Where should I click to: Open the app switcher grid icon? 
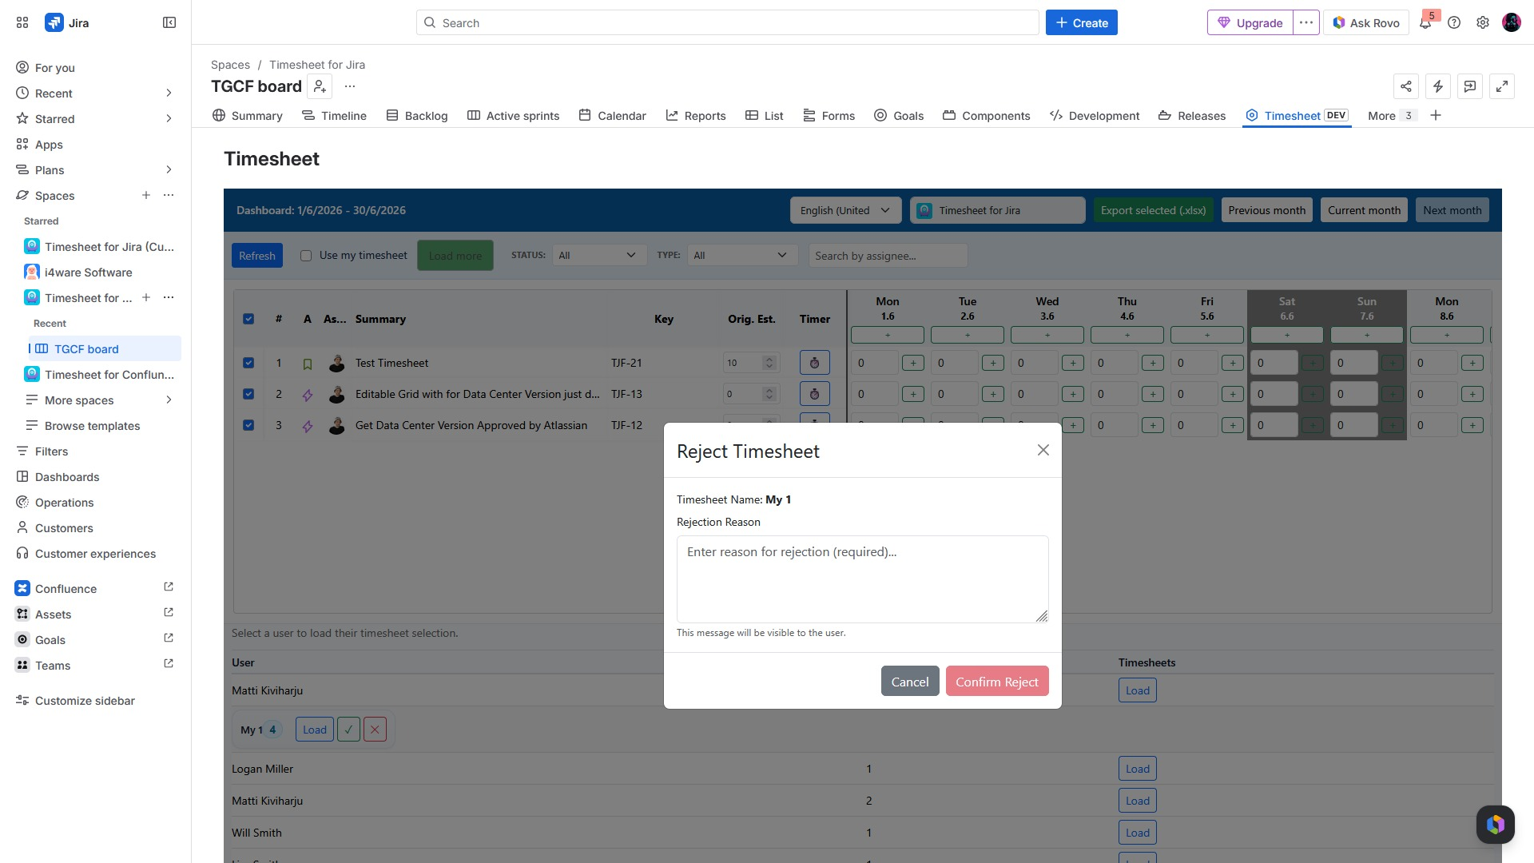[x=22, y=22]
